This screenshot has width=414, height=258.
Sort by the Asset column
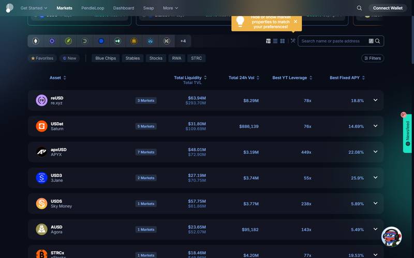[58, 78]
